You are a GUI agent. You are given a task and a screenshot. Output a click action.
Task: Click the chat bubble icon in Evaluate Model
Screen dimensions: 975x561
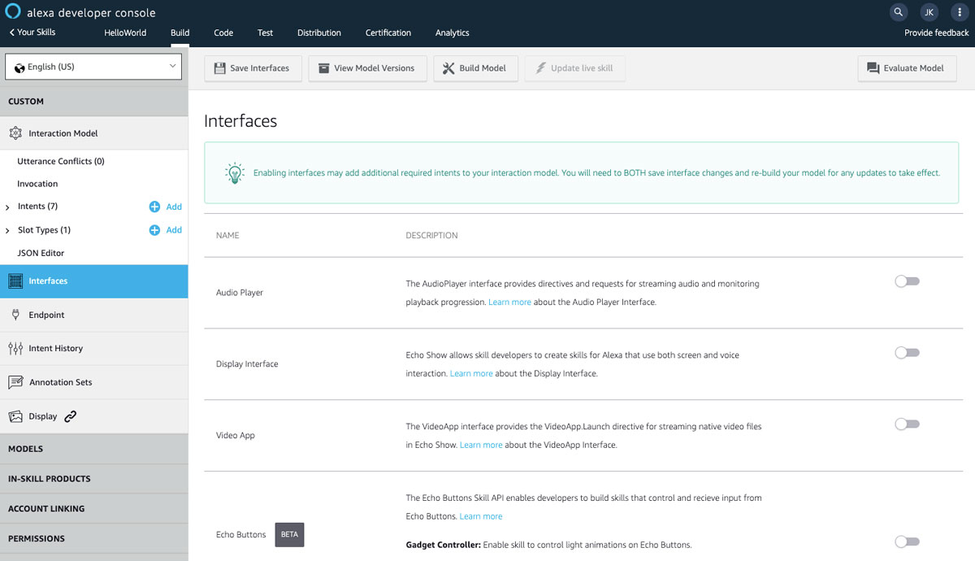coord(873,68)
